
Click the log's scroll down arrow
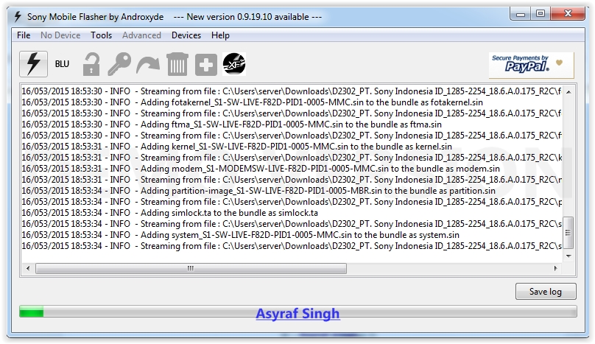coord(568,256)
